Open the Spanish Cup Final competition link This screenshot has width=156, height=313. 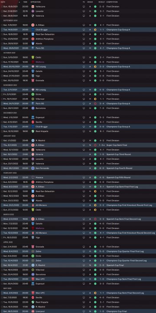tap(115, 265)
